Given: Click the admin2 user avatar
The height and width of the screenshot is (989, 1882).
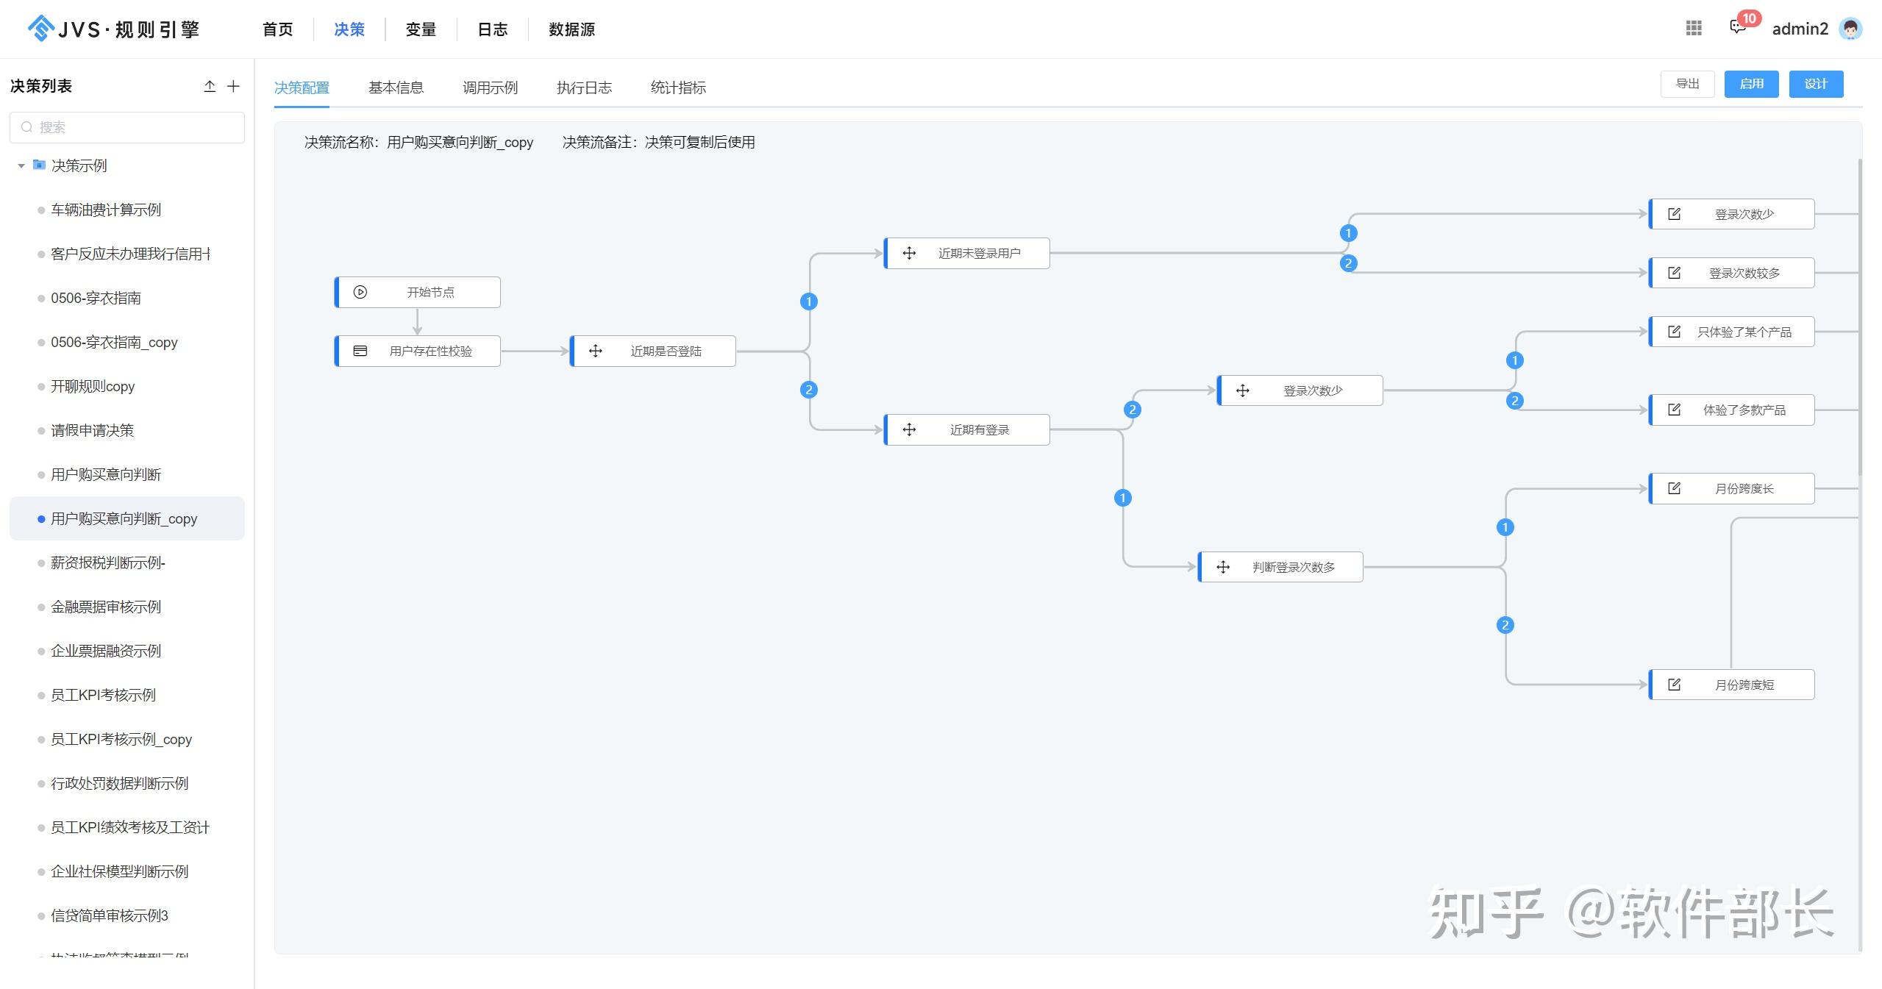Looking at the screenshot, I should (x=1850, y=29).
